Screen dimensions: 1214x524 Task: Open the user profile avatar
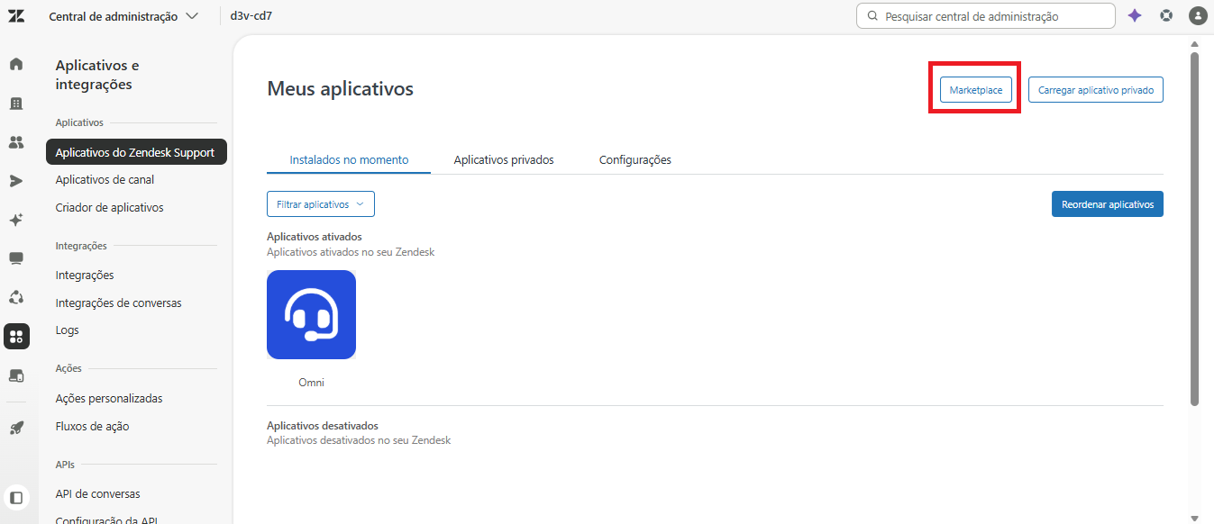(1198, 16)
